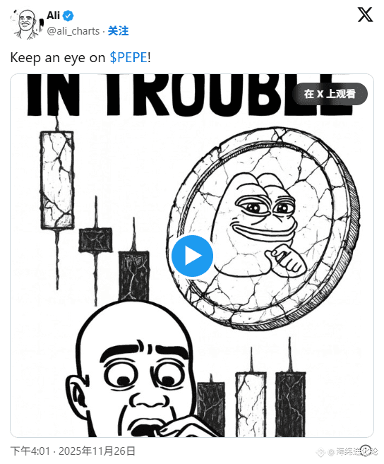Screen dimensions: 384x464
Task: Follow the account via the 关注 link
Action: click(x=118, y=31)
